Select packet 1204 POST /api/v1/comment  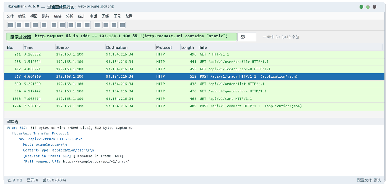[x=194, y=106]
